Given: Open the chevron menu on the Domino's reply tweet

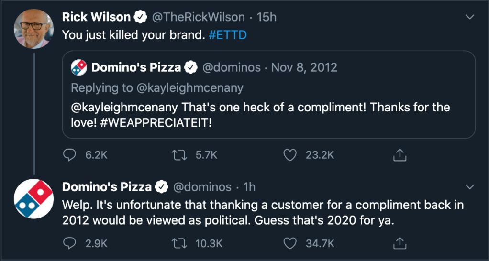Looking at the screenshot, I should pyautogui.click(x=470, y=186).
